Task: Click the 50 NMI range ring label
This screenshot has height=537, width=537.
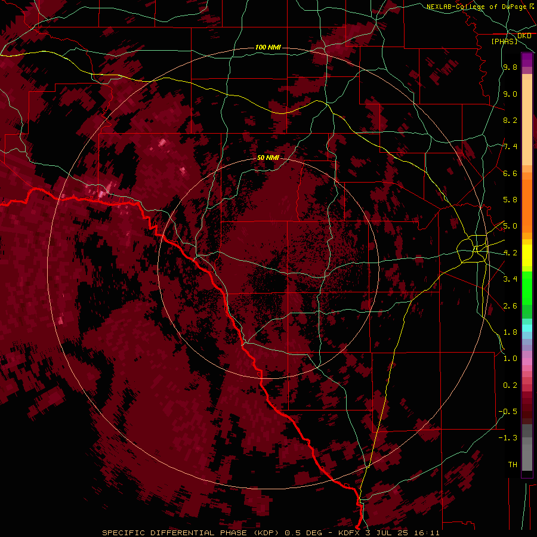Action: click(268, 158)
